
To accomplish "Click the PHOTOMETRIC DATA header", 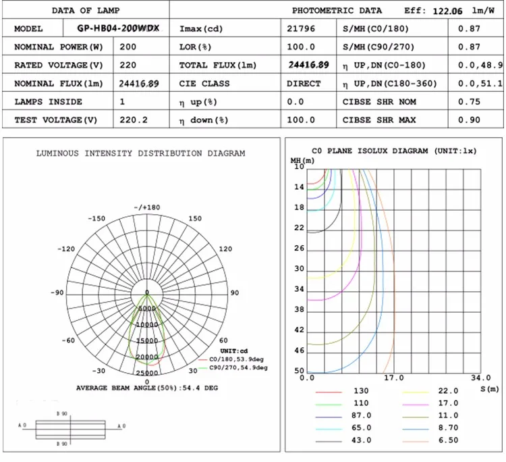I will pyautogui.click(x=337, y=11).
